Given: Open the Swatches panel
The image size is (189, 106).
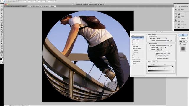Looking at the screenshot, I should point(182,24).
